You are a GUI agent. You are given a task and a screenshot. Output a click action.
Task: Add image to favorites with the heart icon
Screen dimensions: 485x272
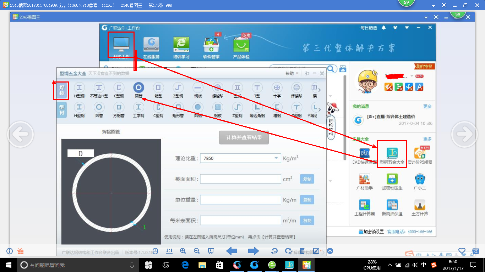click(462, 251)
